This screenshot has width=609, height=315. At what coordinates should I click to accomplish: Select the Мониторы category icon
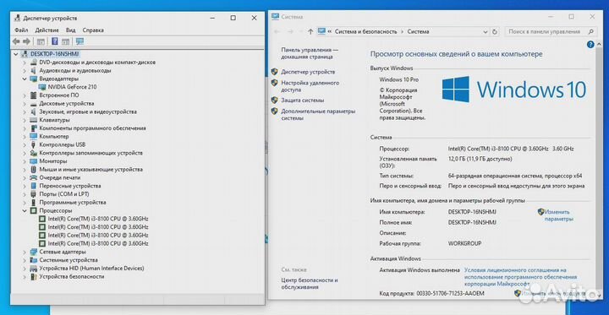33,161
